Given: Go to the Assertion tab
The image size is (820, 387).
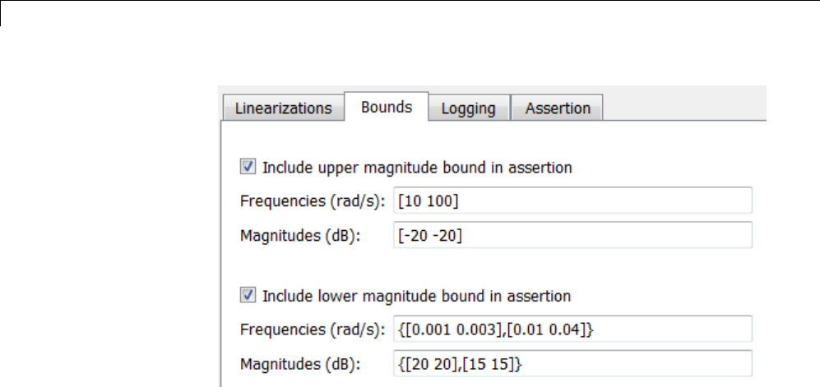Looking at the screenshot, I should point(558,108).
